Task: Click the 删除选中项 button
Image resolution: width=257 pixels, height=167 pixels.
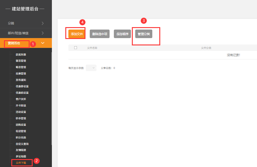Action: coord(100,34)
